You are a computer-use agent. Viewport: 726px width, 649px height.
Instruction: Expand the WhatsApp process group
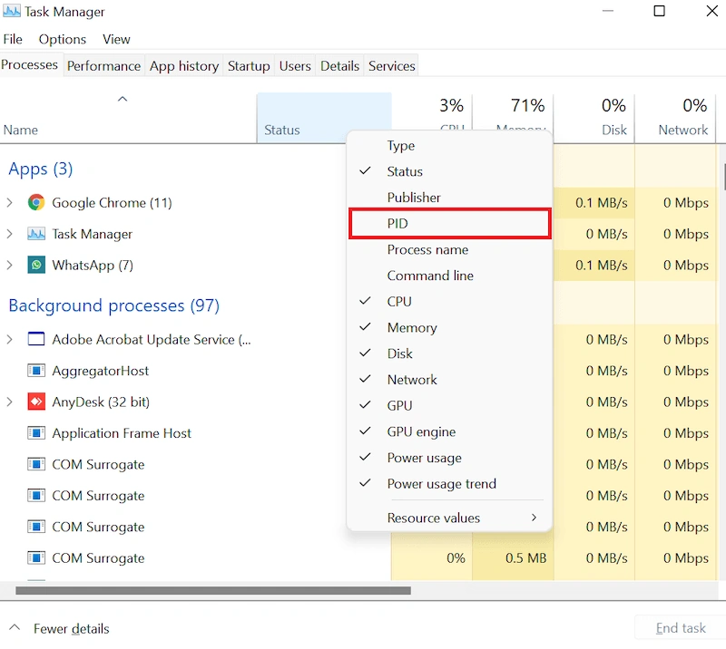point(10,265)
